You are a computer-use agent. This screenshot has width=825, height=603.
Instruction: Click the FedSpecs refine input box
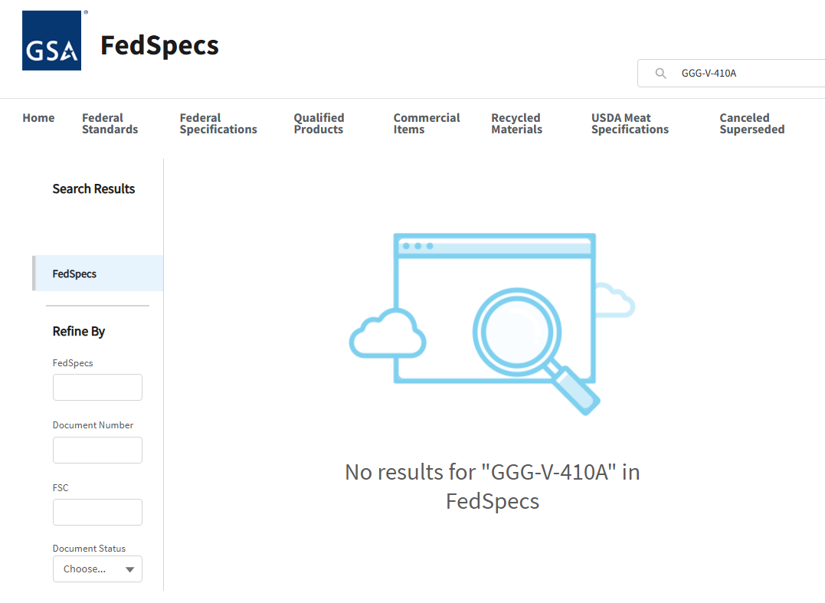point(97,388)
